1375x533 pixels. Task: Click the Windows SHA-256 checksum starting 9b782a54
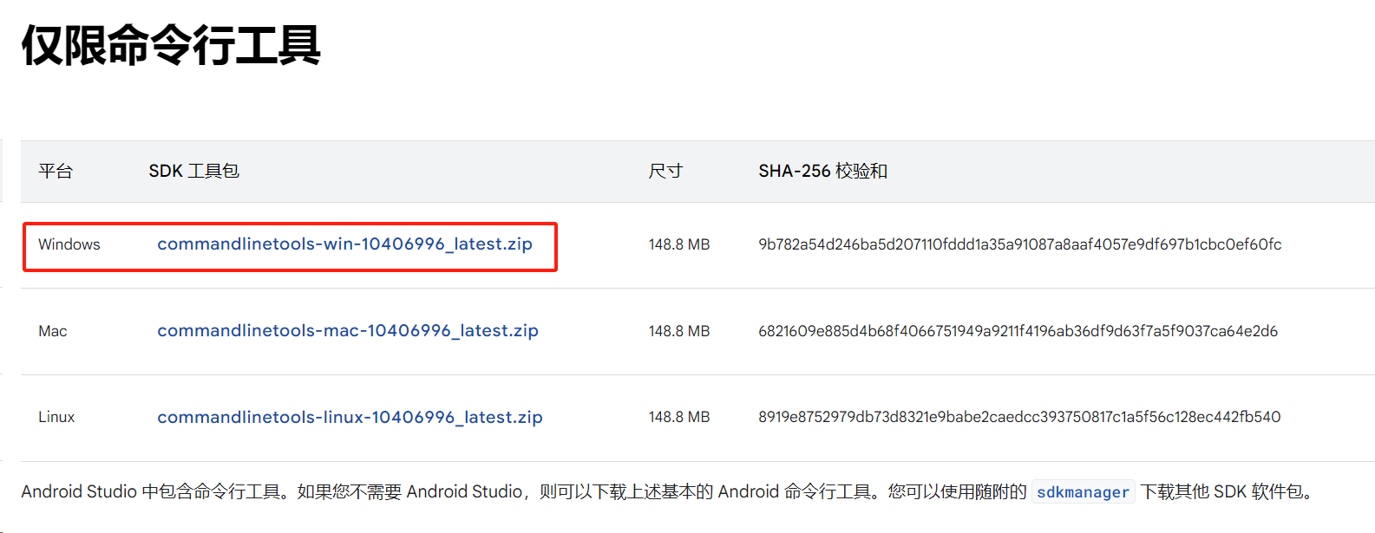[1019, 245]
